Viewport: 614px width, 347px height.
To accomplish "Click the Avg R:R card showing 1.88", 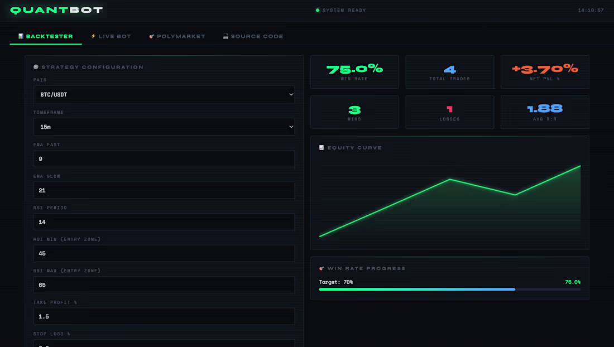I will 545,112.
